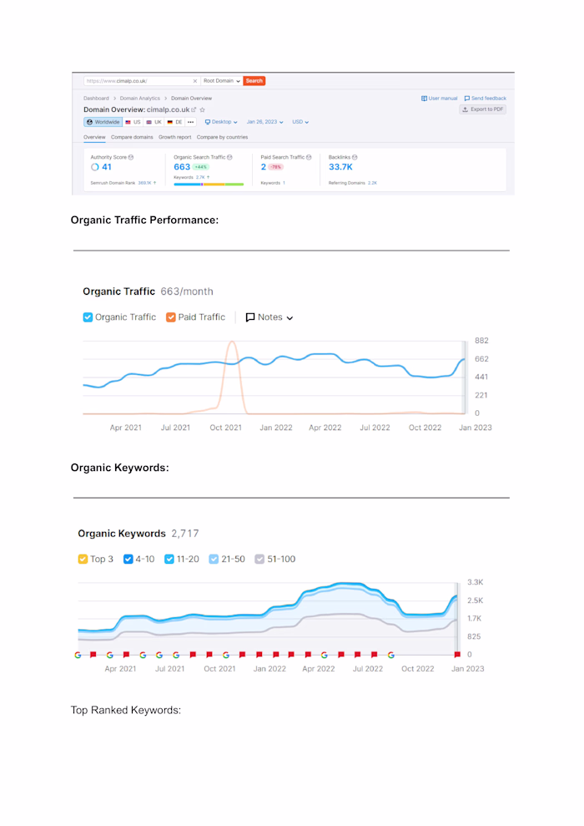Open the Jan 26, 2023 date selector
This screenshot has height=826, width=584.
pyautogui.click(x=263, y=121)
